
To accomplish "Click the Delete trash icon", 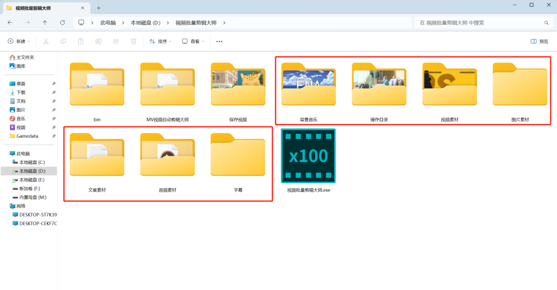I will tap(134, 42).
